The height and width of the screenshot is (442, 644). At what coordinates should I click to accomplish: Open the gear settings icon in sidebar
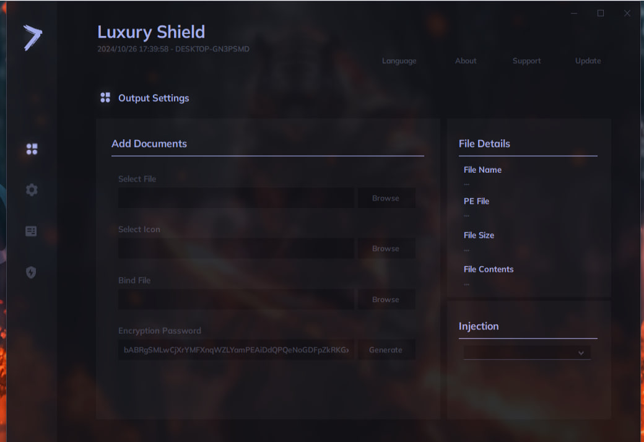pos(32,190)
